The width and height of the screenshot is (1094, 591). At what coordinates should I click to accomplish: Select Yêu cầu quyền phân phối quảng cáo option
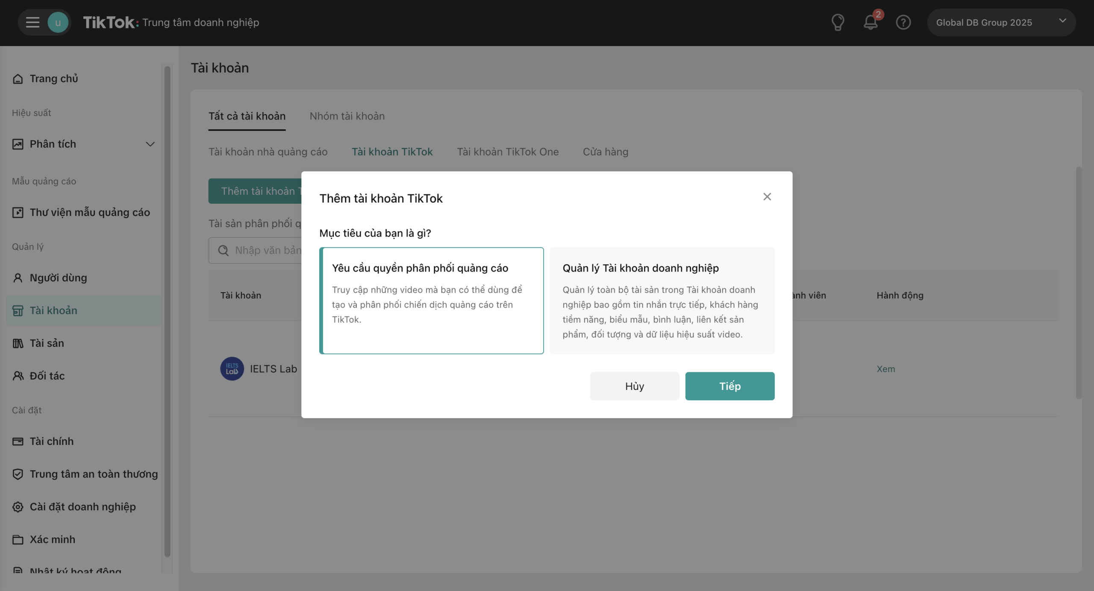(x=432, y=300)
